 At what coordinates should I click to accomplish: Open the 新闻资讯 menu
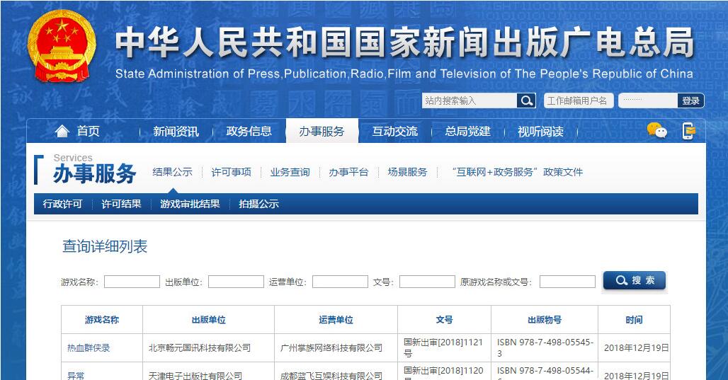(176, 132)
